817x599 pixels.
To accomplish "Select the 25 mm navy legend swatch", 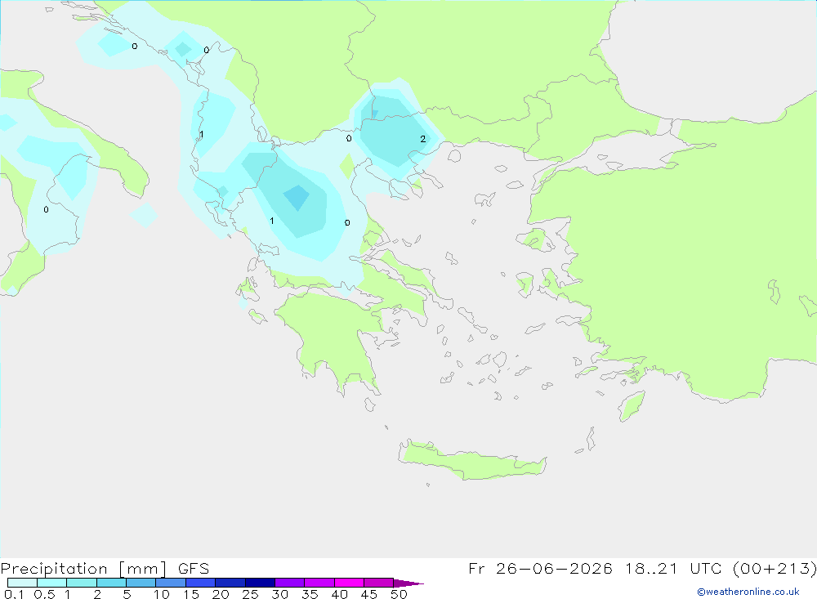I will tap(260, 583).
